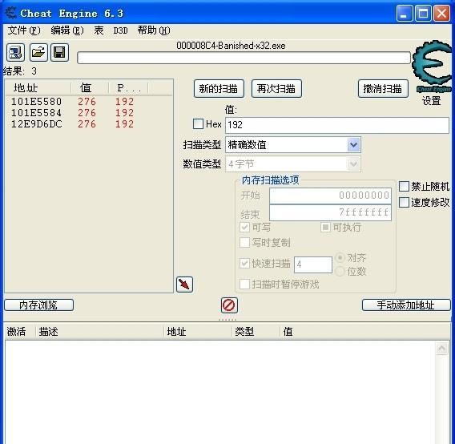Minimize the Cheat Engine window
This screenshot has height=444, width=455.
405,14
